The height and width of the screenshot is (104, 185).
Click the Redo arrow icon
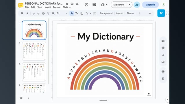point(38,13)
